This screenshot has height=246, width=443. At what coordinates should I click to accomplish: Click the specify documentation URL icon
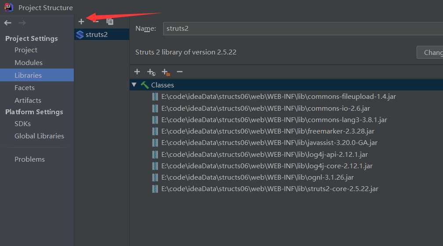coord(152,72)
